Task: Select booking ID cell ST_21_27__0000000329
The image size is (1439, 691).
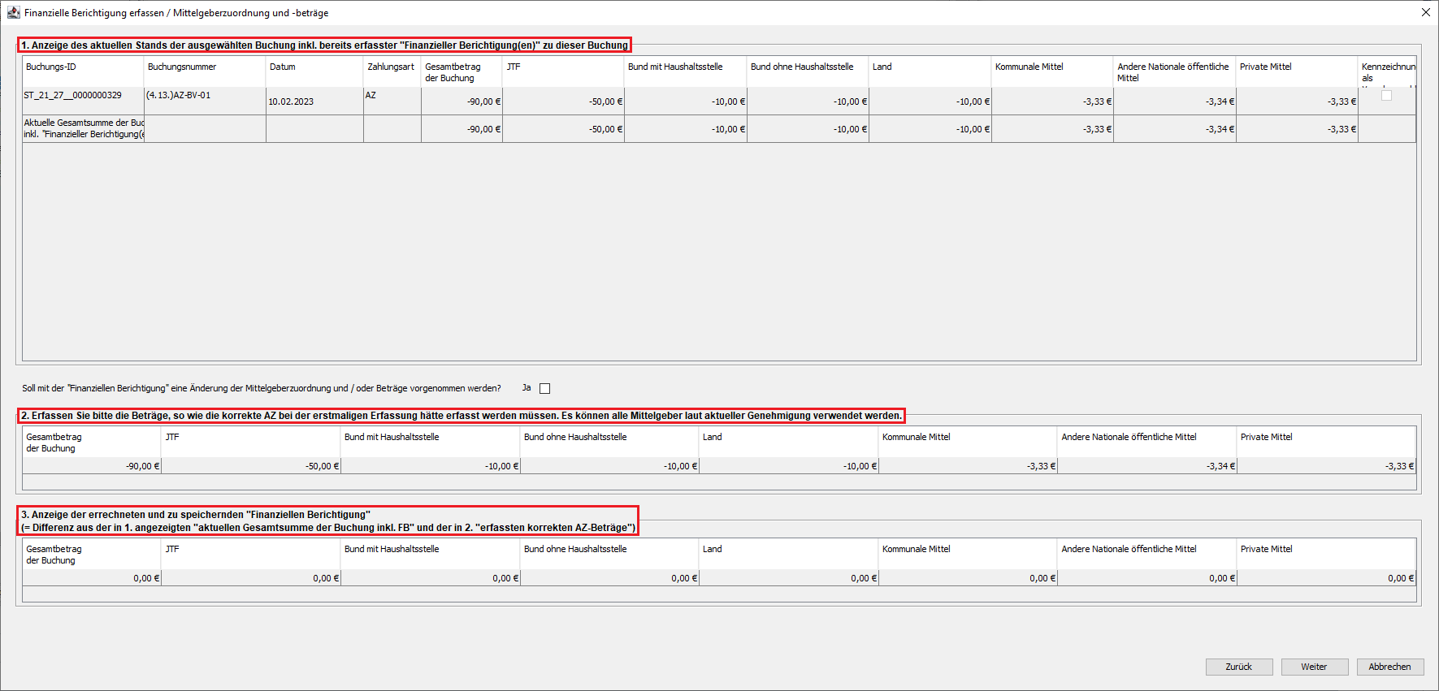Action: click(83, 101)
